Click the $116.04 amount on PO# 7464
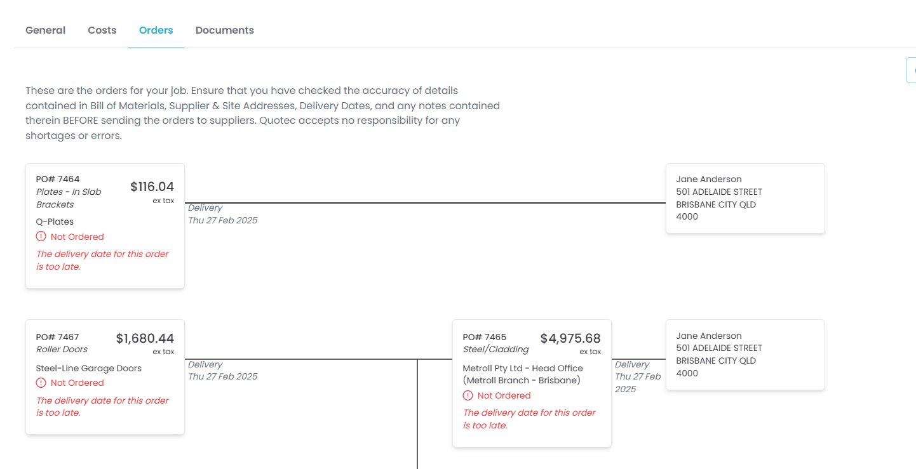This screenshot has height=469, width=916. coord(152,187)
